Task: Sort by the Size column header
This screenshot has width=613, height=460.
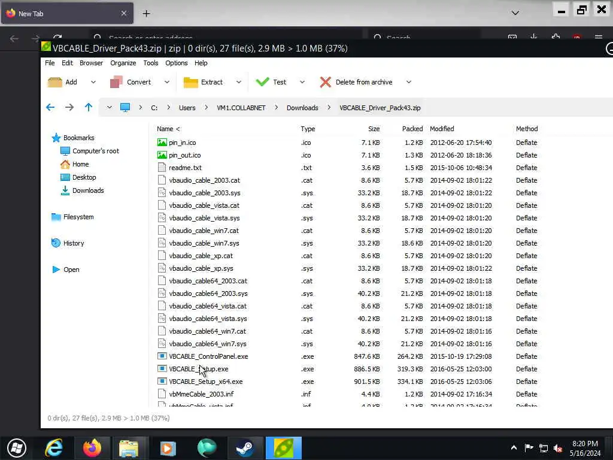Action: [374, 129]
